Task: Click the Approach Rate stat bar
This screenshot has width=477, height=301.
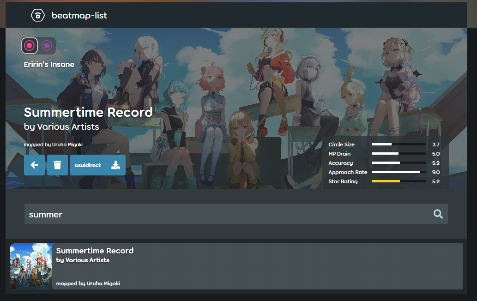Action: pos(398,172)
